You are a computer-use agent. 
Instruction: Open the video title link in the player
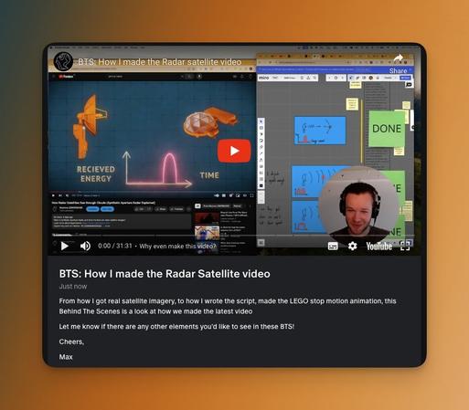point(160,62)
